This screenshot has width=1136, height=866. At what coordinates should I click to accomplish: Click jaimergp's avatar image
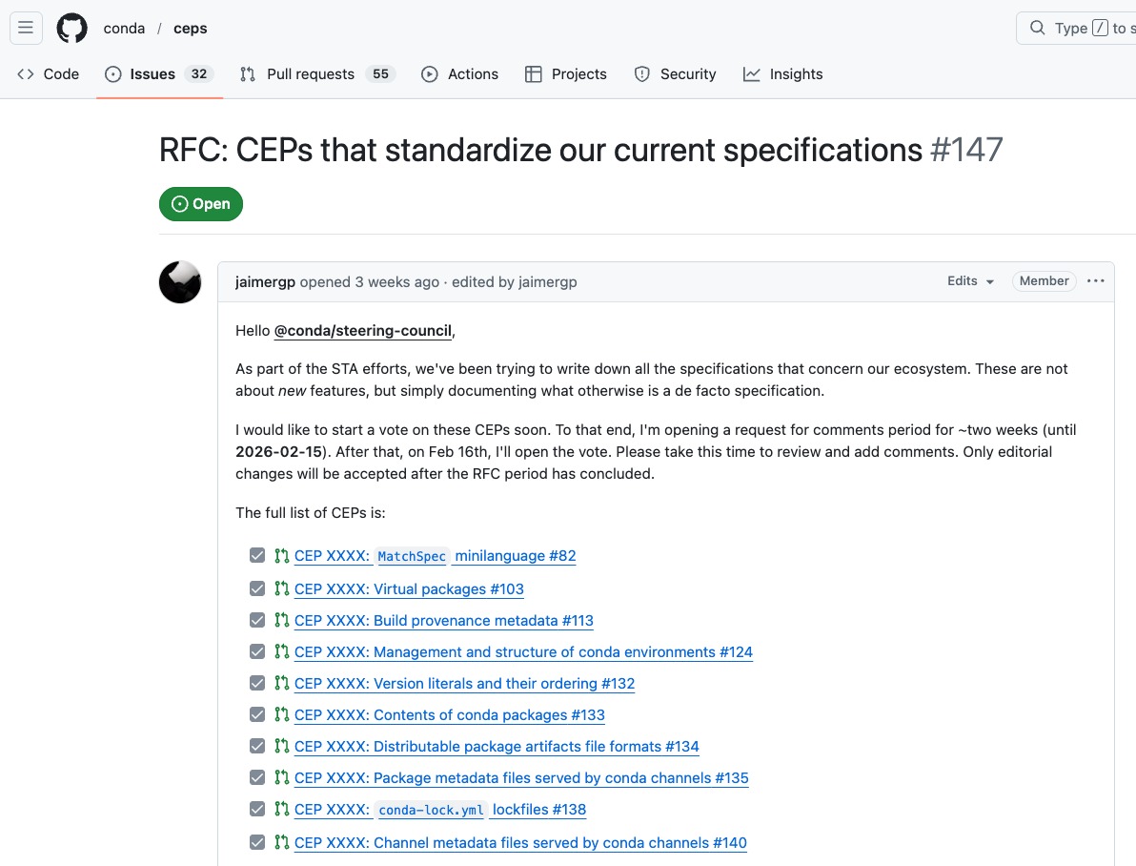[180, 282]
